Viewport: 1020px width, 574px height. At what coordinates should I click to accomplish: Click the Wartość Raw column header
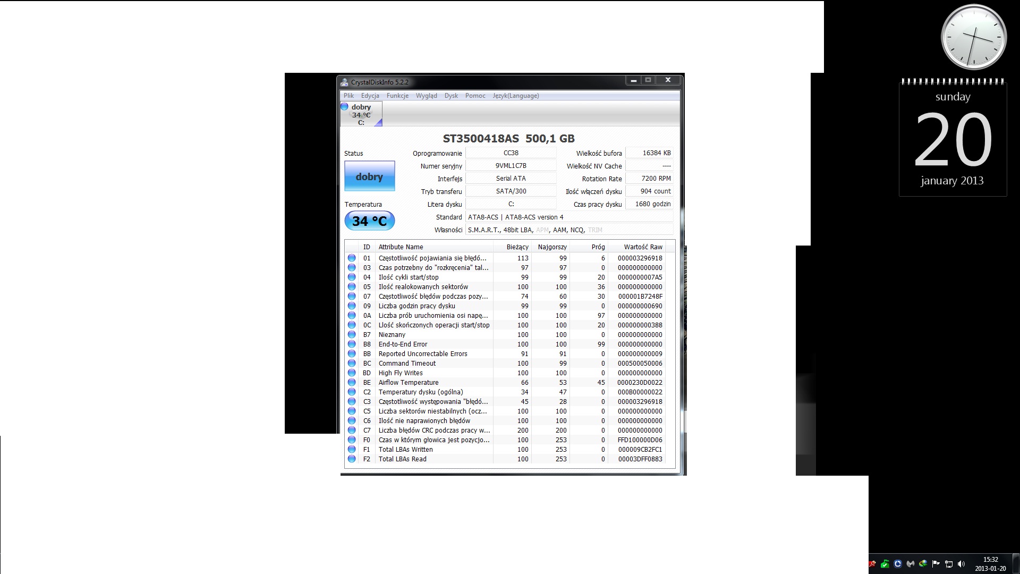(x=642, y=247)
